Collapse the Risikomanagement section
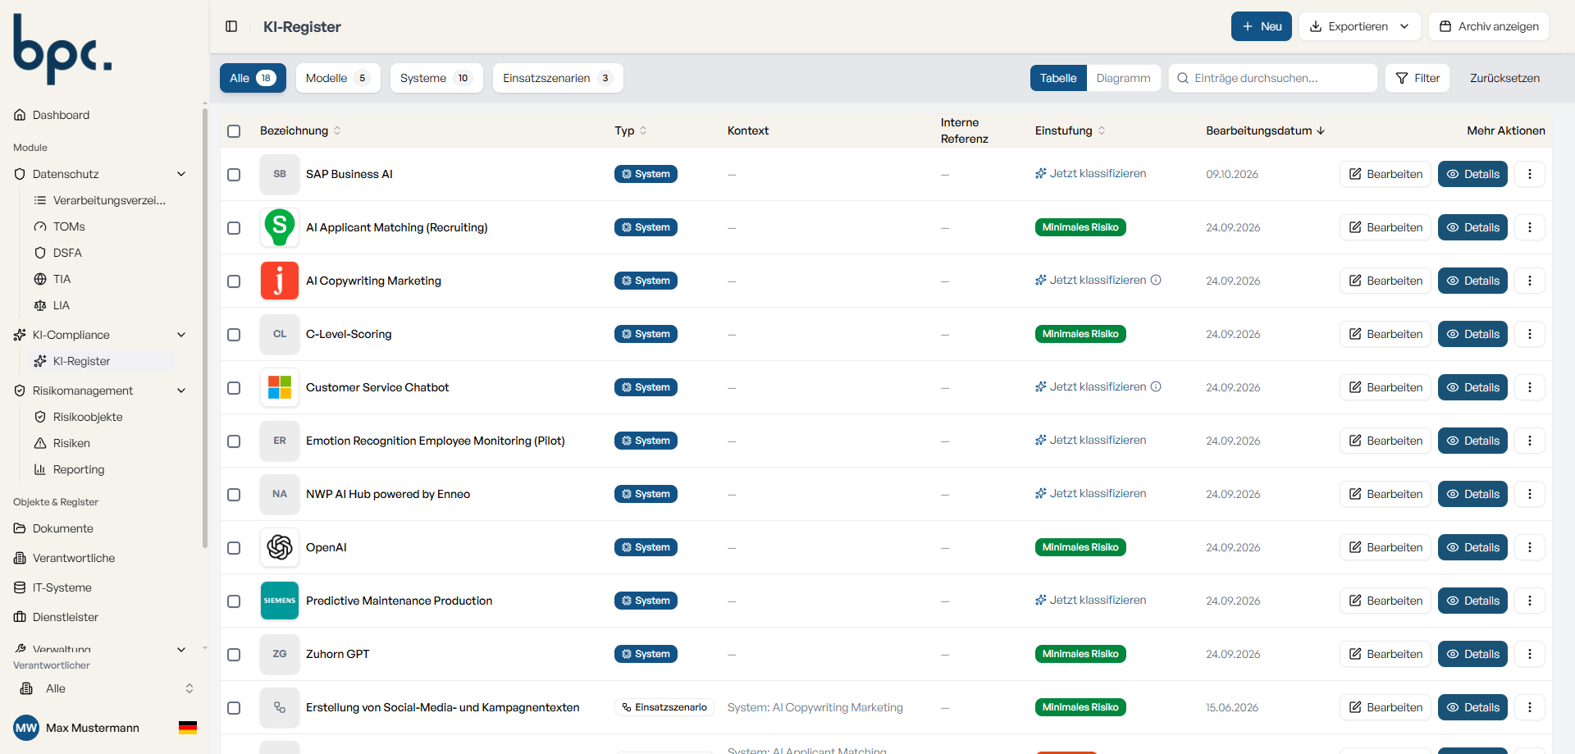1575x754 pixels. (x=181, y=391)
